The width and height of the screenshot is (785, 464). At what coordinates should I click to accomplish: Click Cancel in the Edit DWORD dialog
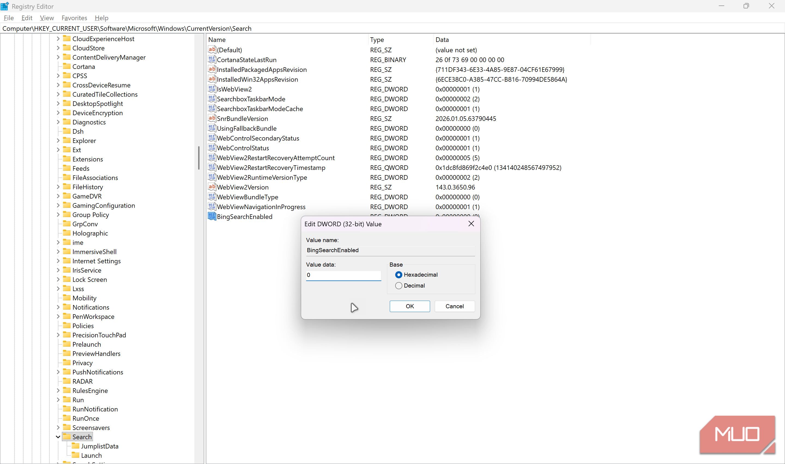click(x=454, y=306)
